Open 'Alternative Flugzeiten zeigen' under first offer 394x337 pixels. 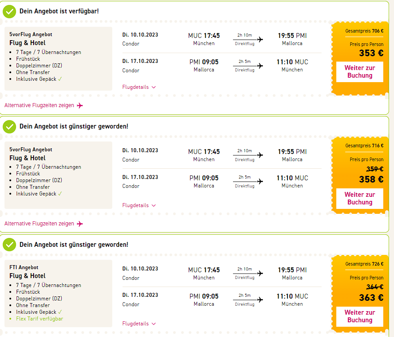(39, 106)
